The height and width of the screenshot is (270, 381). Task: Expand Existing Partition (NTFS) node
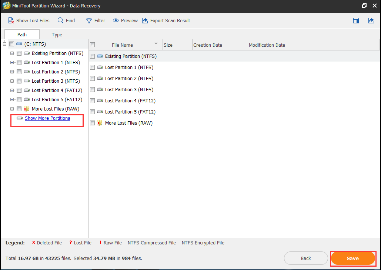tap(12, 53)
